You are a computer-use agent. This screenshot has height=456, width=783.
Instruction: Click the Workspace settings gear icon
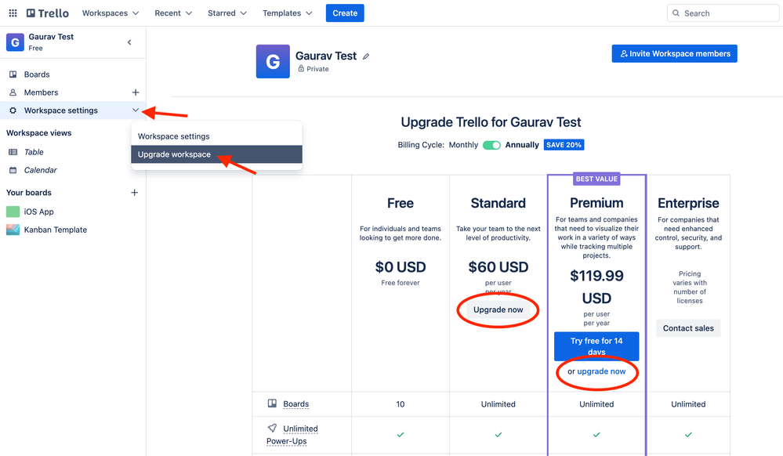[13, 110]
